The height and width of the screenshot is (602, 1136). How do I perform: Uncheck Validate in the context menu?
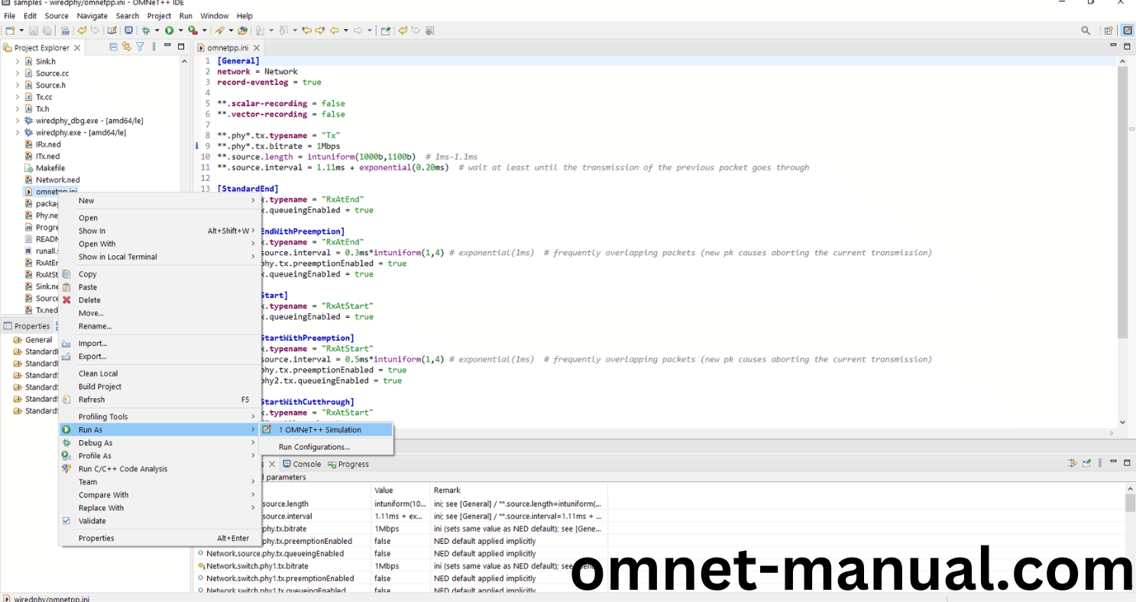click(x=91, y=520)
